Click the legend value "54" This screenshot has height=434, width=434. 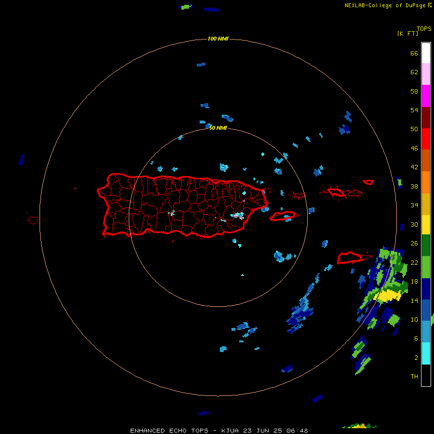414,110
